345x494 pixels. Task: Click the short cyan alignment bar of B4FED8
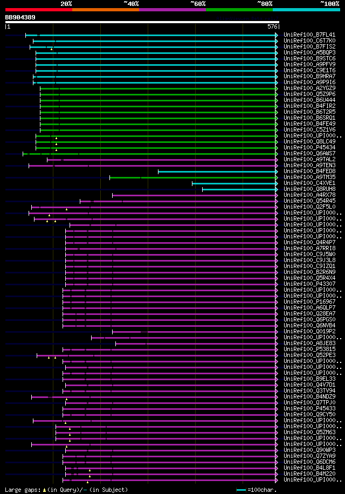(x=218, y=171)
